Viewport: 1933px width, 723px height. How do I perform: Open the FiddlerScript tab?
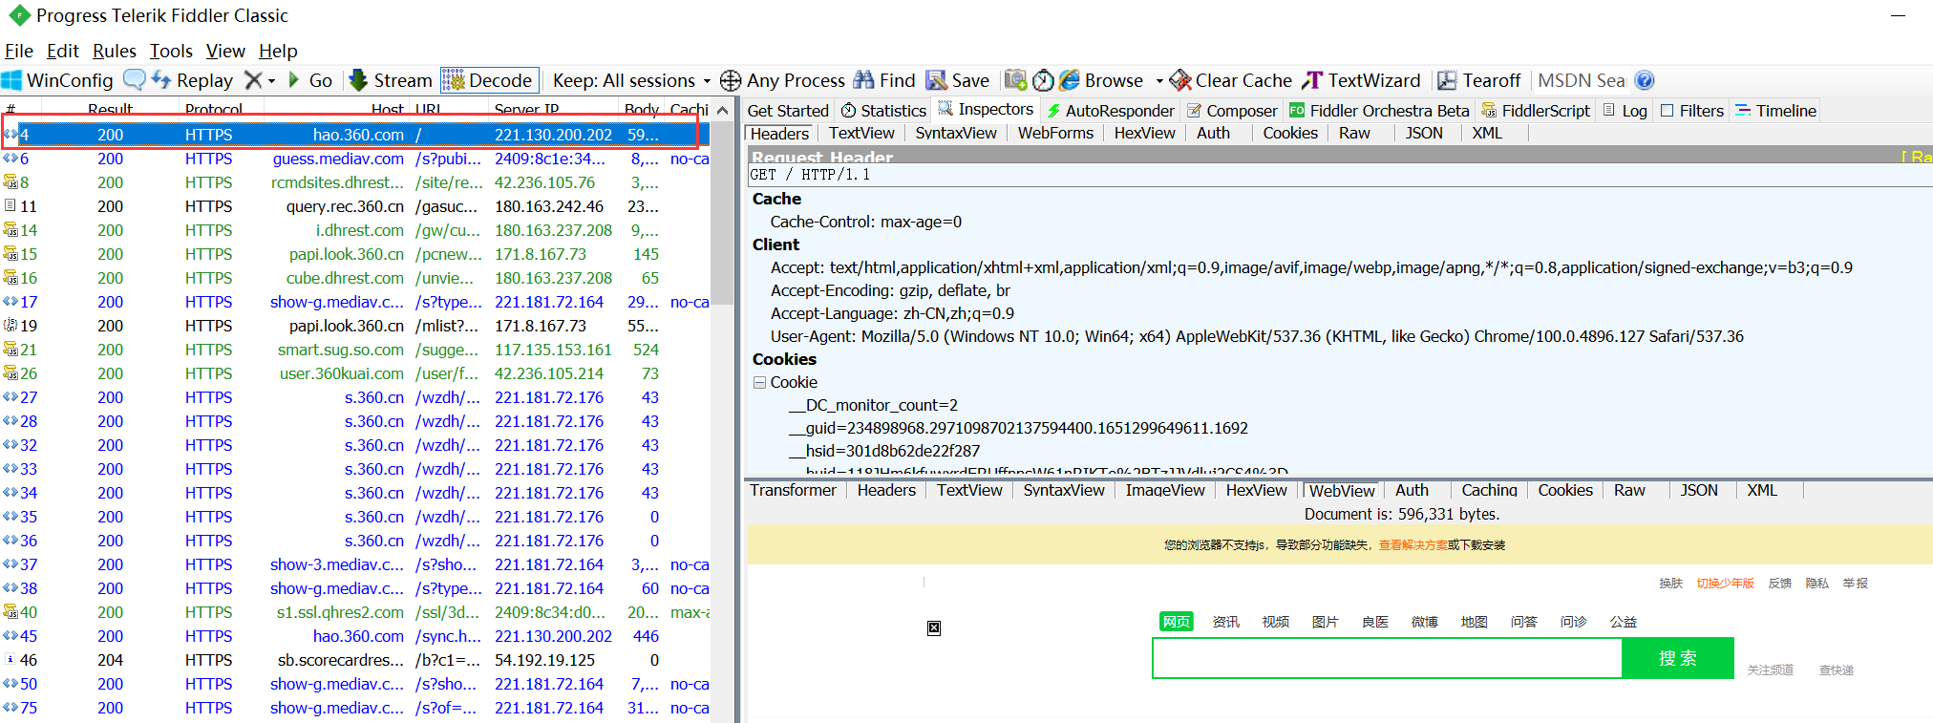click(x=1536, y=111)
